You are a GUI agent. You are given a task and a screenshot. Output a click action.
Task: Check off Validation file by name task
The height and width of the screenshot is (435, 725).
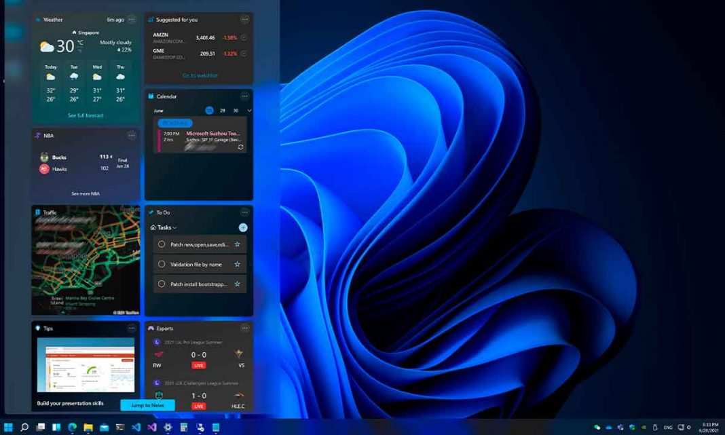[162, 265]
